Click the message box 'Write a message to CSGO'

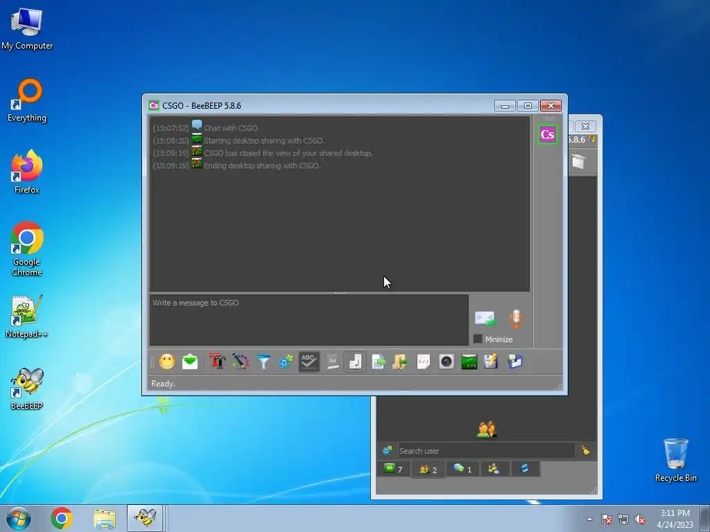[x=309, y=320]
